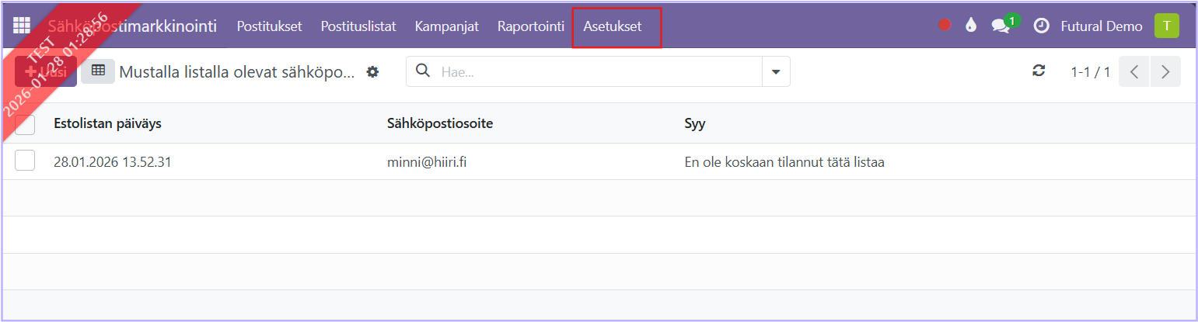Go to next page arrow
This screenshot has height=322, width=1198.
pyautogui.click(x=1165, y=71)
